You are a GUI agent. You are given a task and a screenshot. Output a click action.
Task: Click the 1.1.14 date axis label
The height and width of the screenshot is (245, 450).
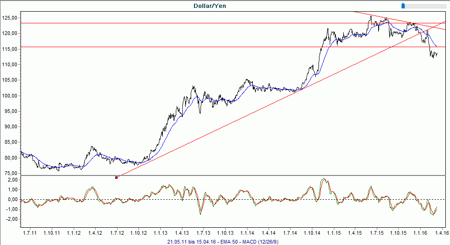247,232
